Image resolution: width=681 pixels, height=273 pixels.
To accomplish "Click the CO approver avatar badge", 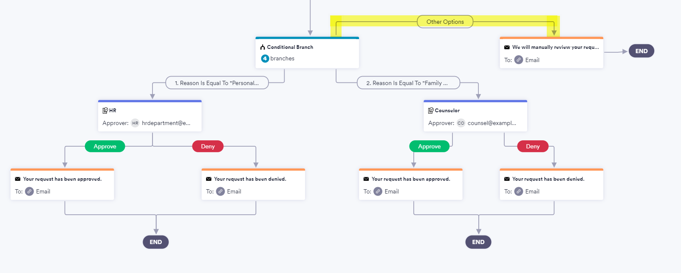I will pyautogui.click(x=461, y=123).
